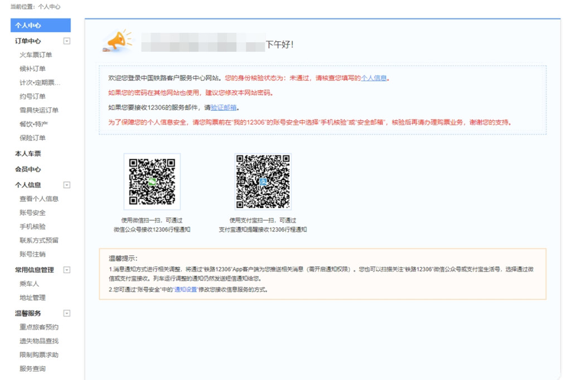This screenshot has width=571, height=380.
Task: Open 会员中心 in sidebar
Action: 28,169
